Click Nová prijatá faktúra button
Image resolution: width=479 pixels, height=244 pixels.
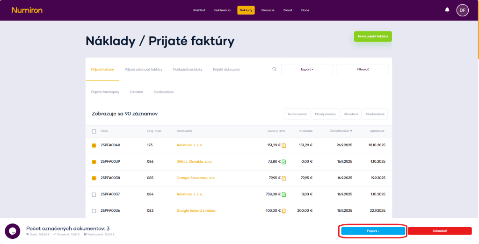coord(373,36)
